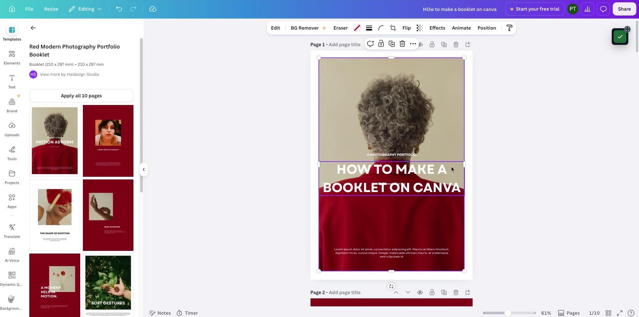Click the Share button

click(624, 9)
